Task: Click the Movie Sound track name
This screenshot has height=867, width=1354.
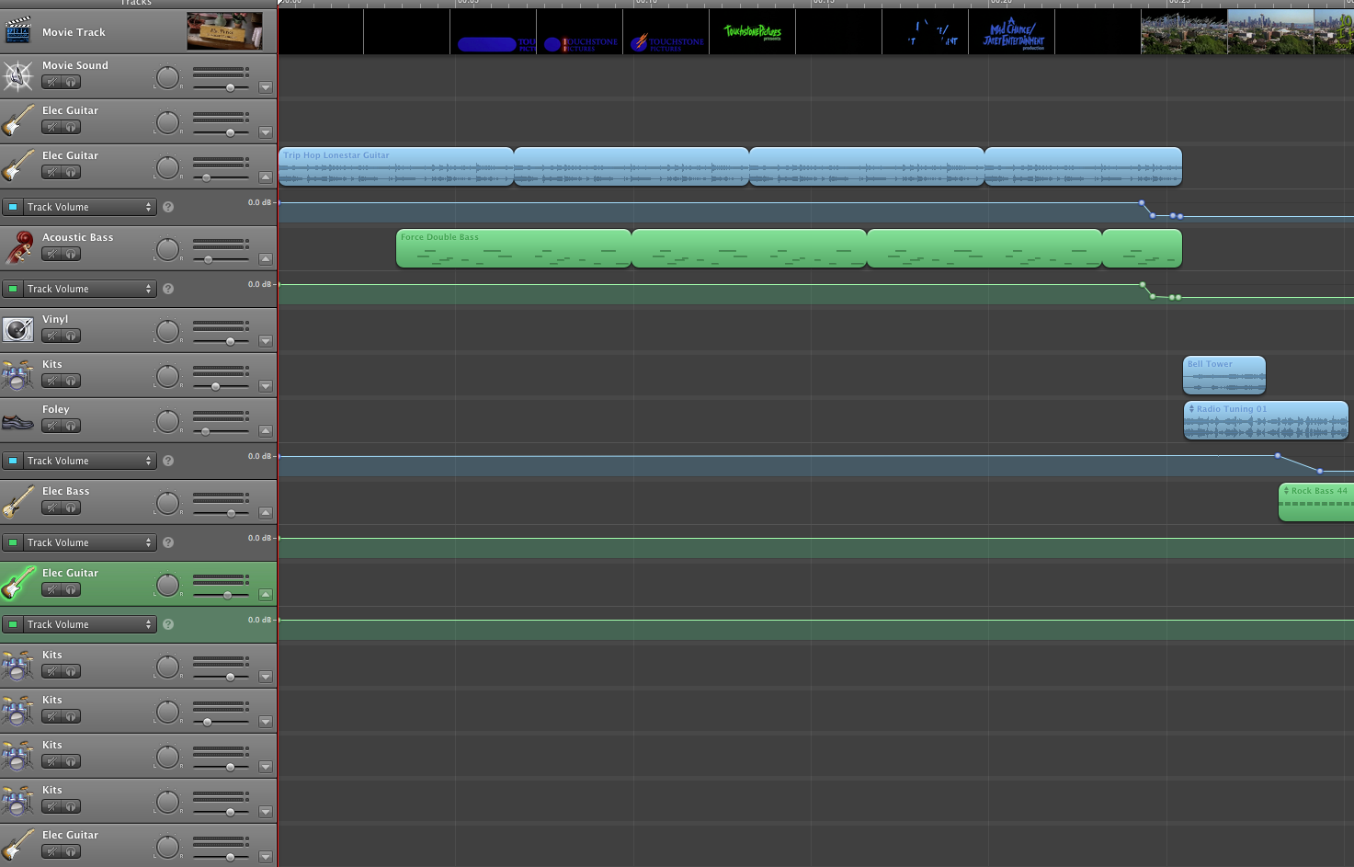Action: coord(75,65)
